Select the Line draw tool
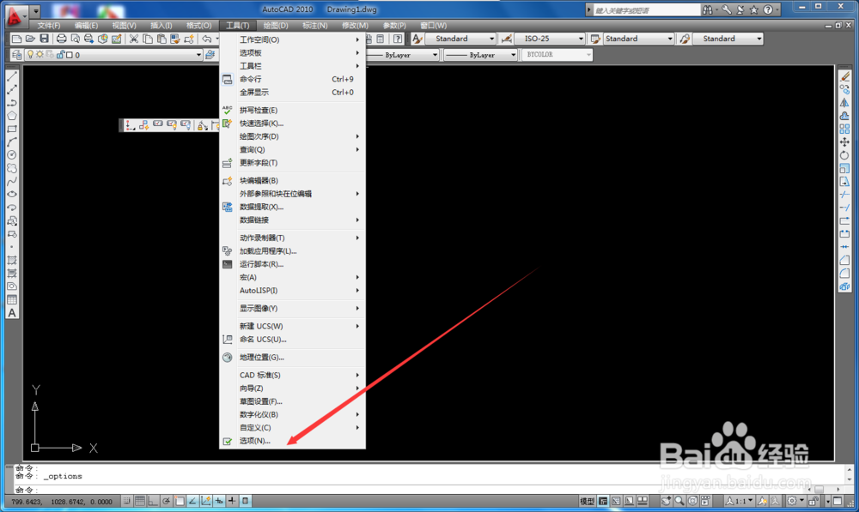This screenshot has width=859, height=512. 11,76
